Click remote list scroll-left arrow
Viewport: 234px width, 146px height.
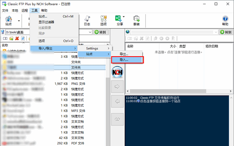(x=128, y=91)
